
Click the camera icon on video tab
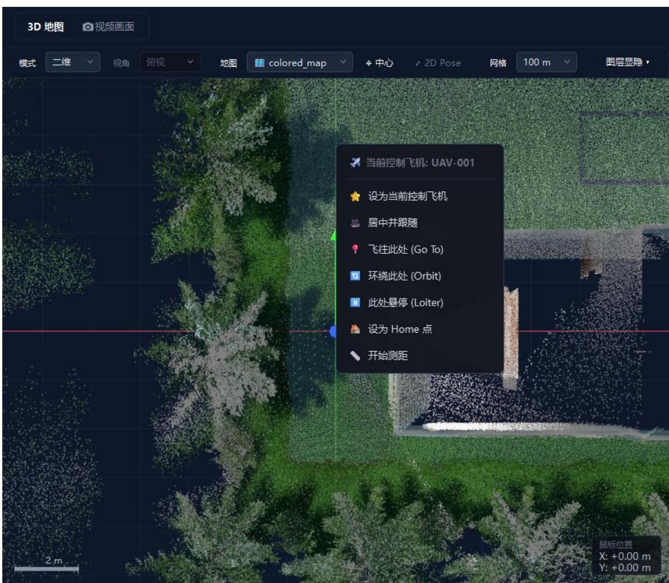(x=87, y=27)
